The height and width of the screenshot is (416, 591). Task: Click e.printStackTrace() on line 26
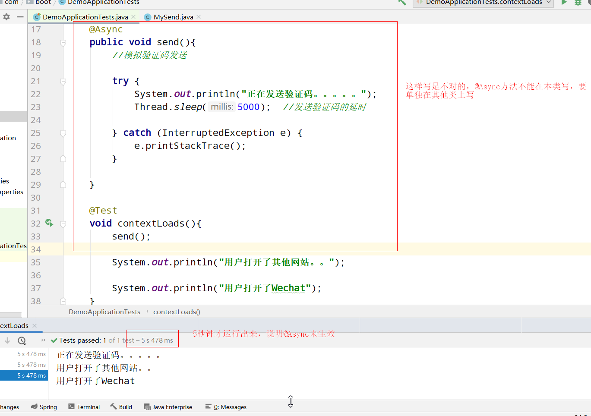[x=190, y=146]
